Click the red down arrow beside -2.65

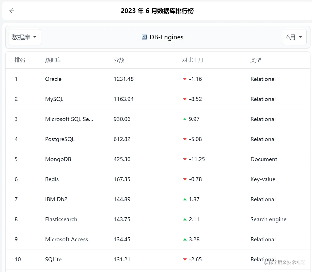point(185,259)
